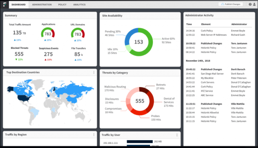Go to the Analytics tab

(79, 5)
